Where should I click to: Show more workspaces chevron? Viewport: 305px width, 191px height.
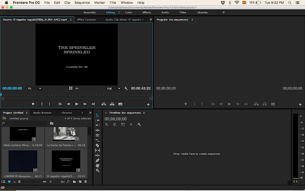[x=224, y=12]
